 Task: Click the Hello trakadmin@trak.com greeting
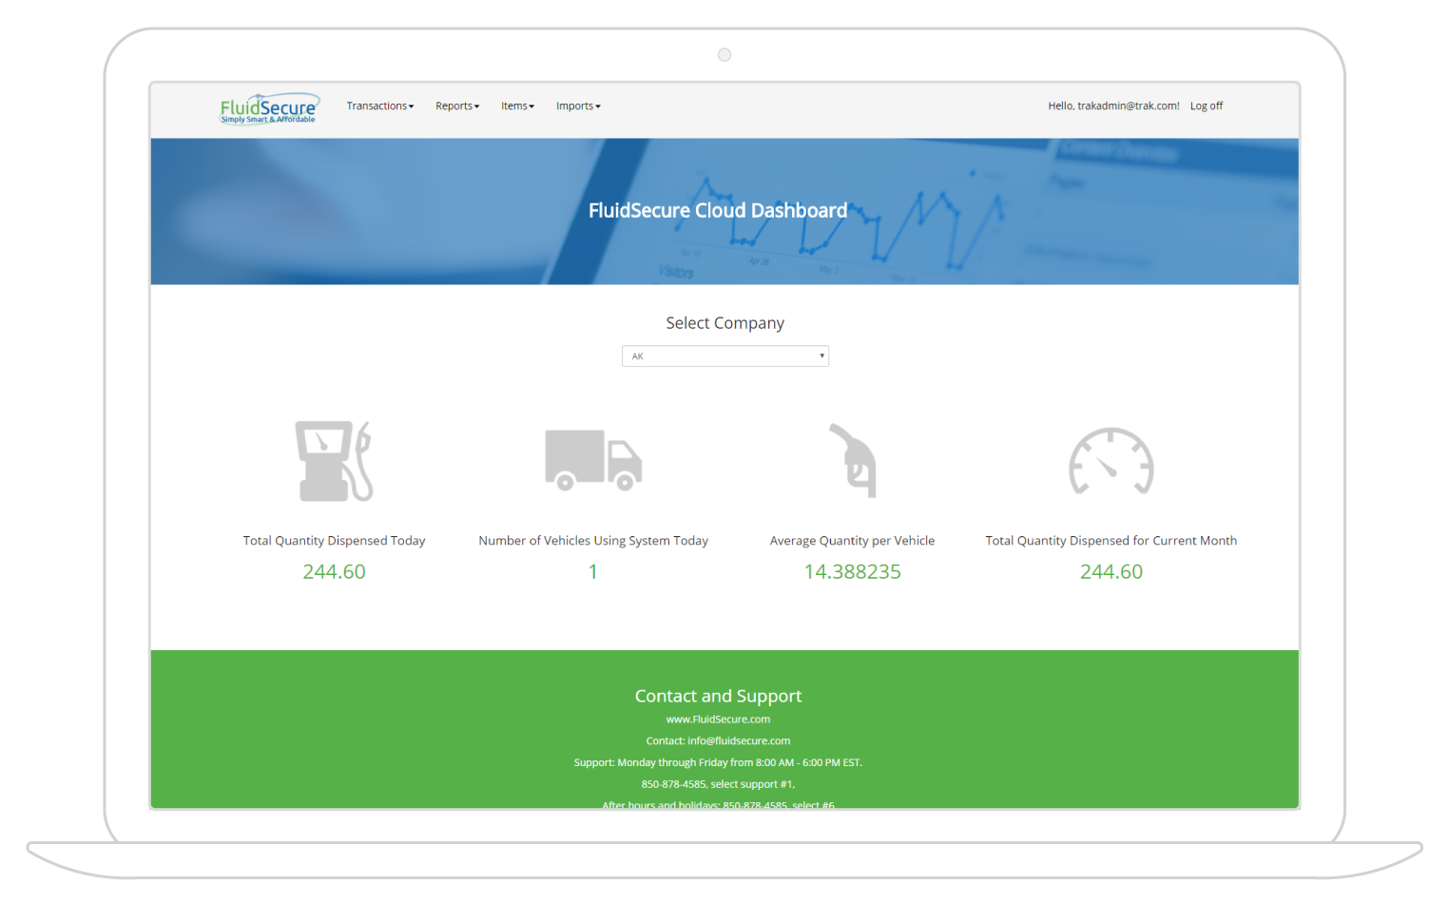pyautogui.click(x=1112, y=106)
